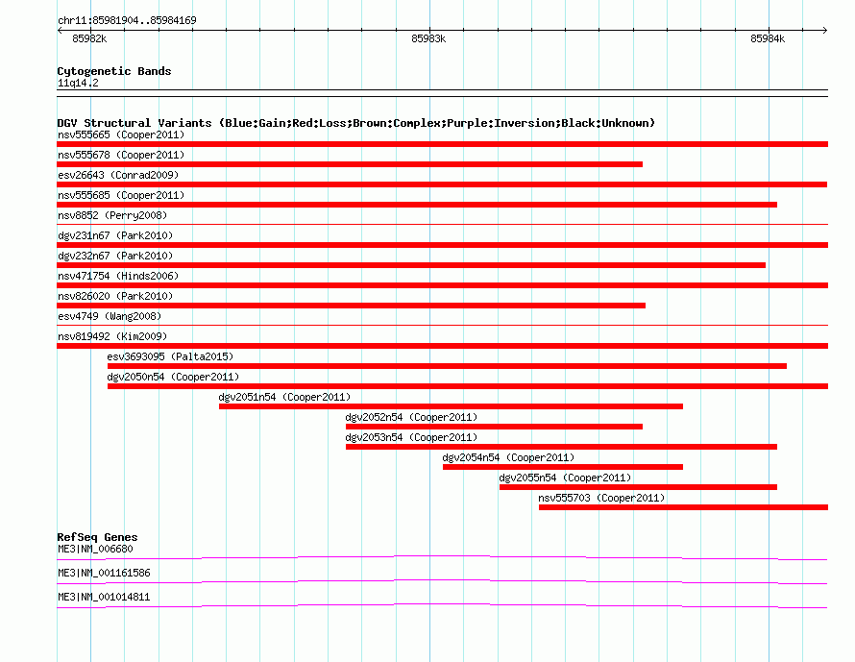Click the red bar under dgv231n67
The width and height of the screenshot is (855, 662).
442,245
